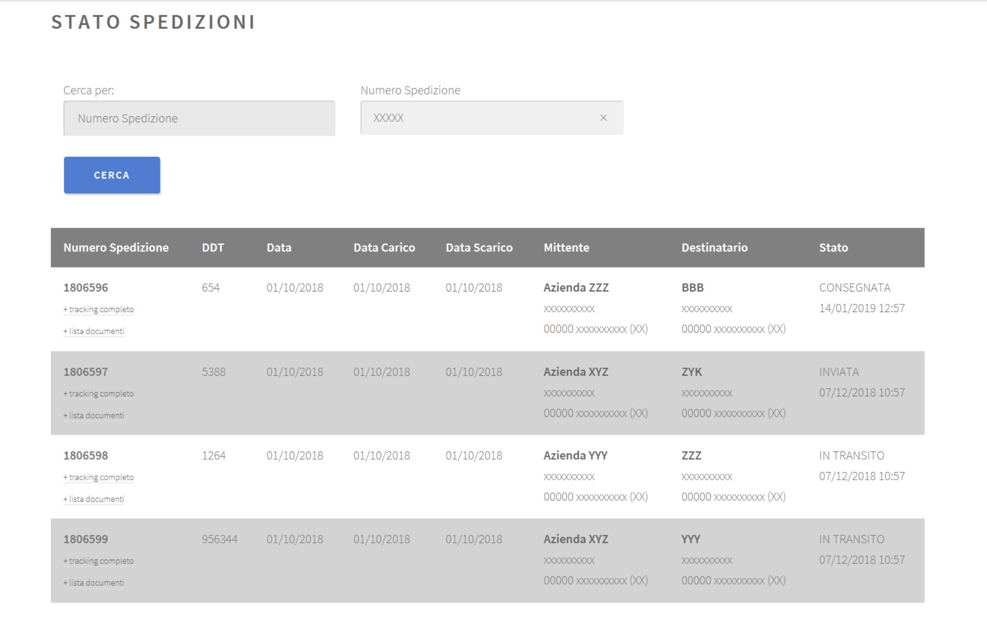Screen dimensions: 987x617
Task: Click IN TRANSITO status for shipment 1806598
Action: [x=852, y=456]
